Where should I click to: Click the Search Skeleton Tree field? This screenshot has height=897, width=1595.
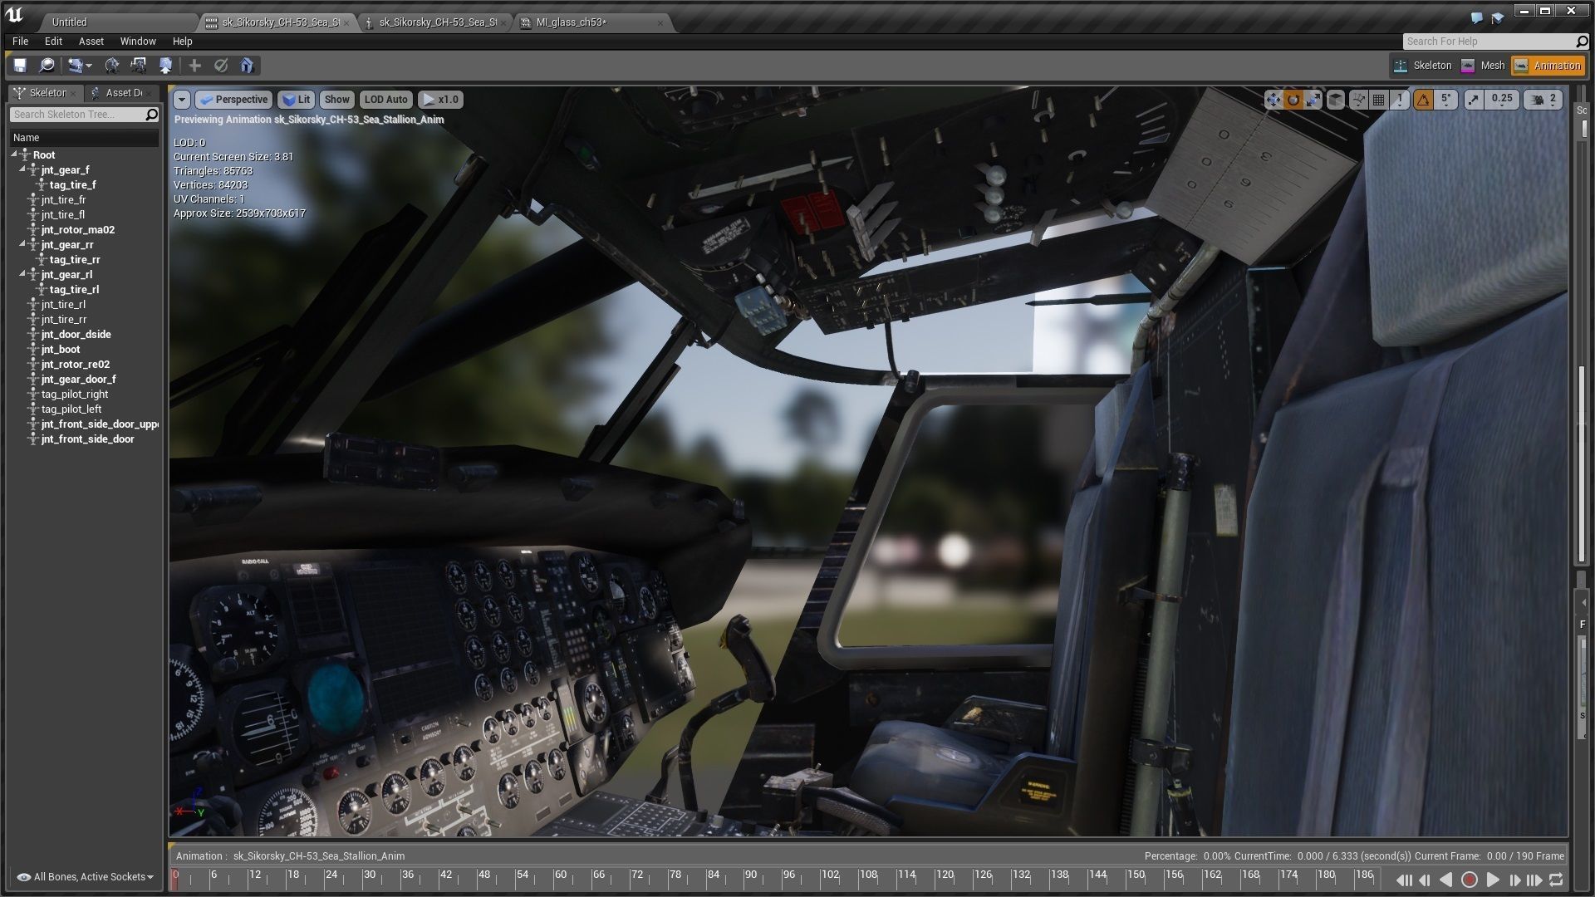tap(77, 115)
